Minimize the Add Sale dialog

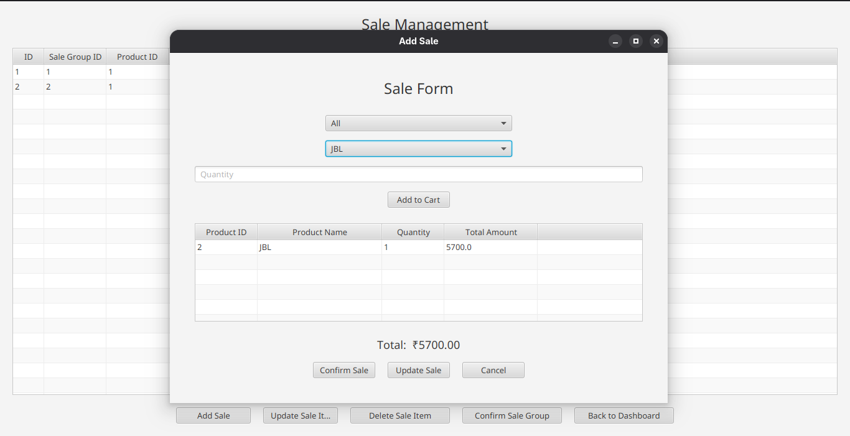coord(615,41)
